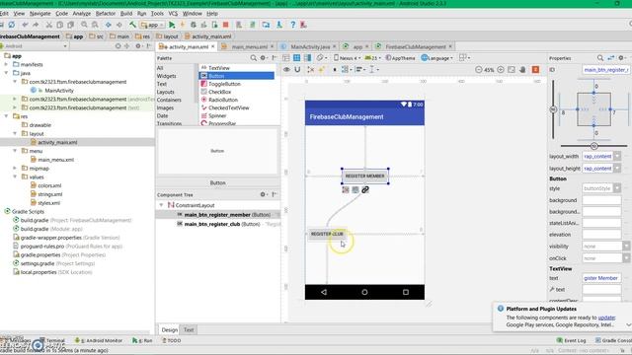
Task: Open the Navigate menu
Action: pos(39,13)
